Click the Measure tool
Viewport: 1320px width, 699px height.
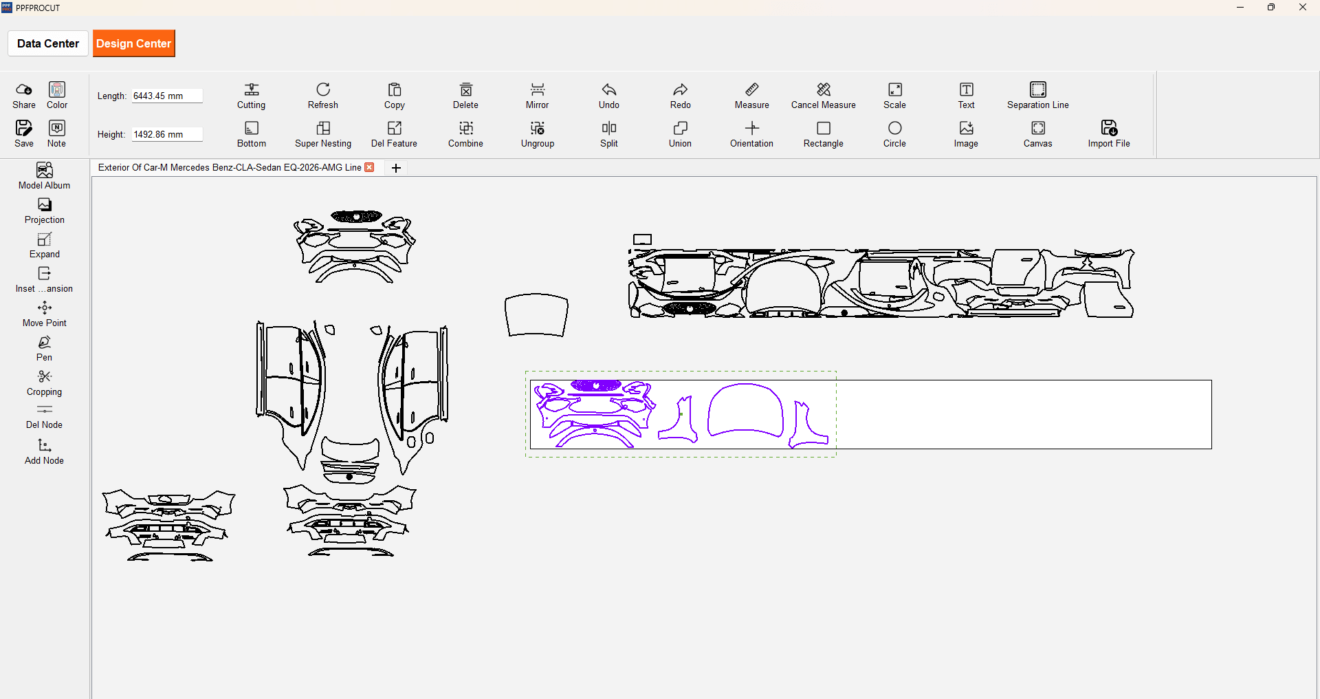(751, 90)
